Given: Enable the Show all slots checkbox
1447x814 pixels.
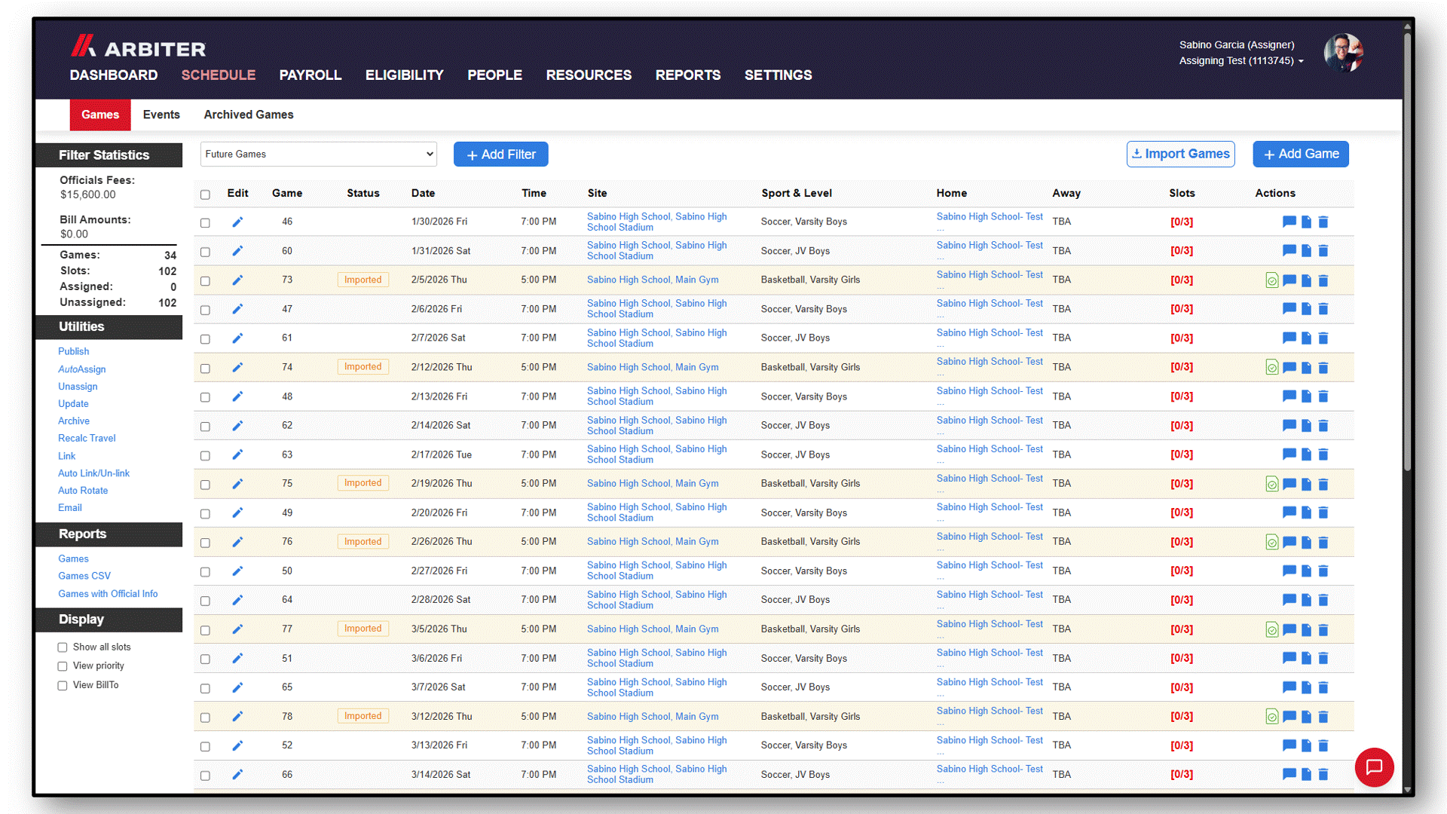Looking at the screenshot, I should pyautogui.click(x=63, y=647).
